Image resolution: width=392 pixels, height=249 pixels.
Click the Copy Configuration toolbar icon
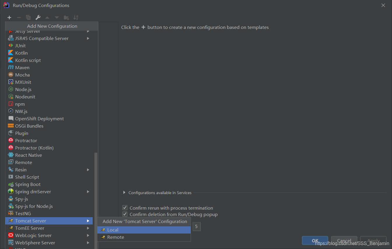[28, 18]
